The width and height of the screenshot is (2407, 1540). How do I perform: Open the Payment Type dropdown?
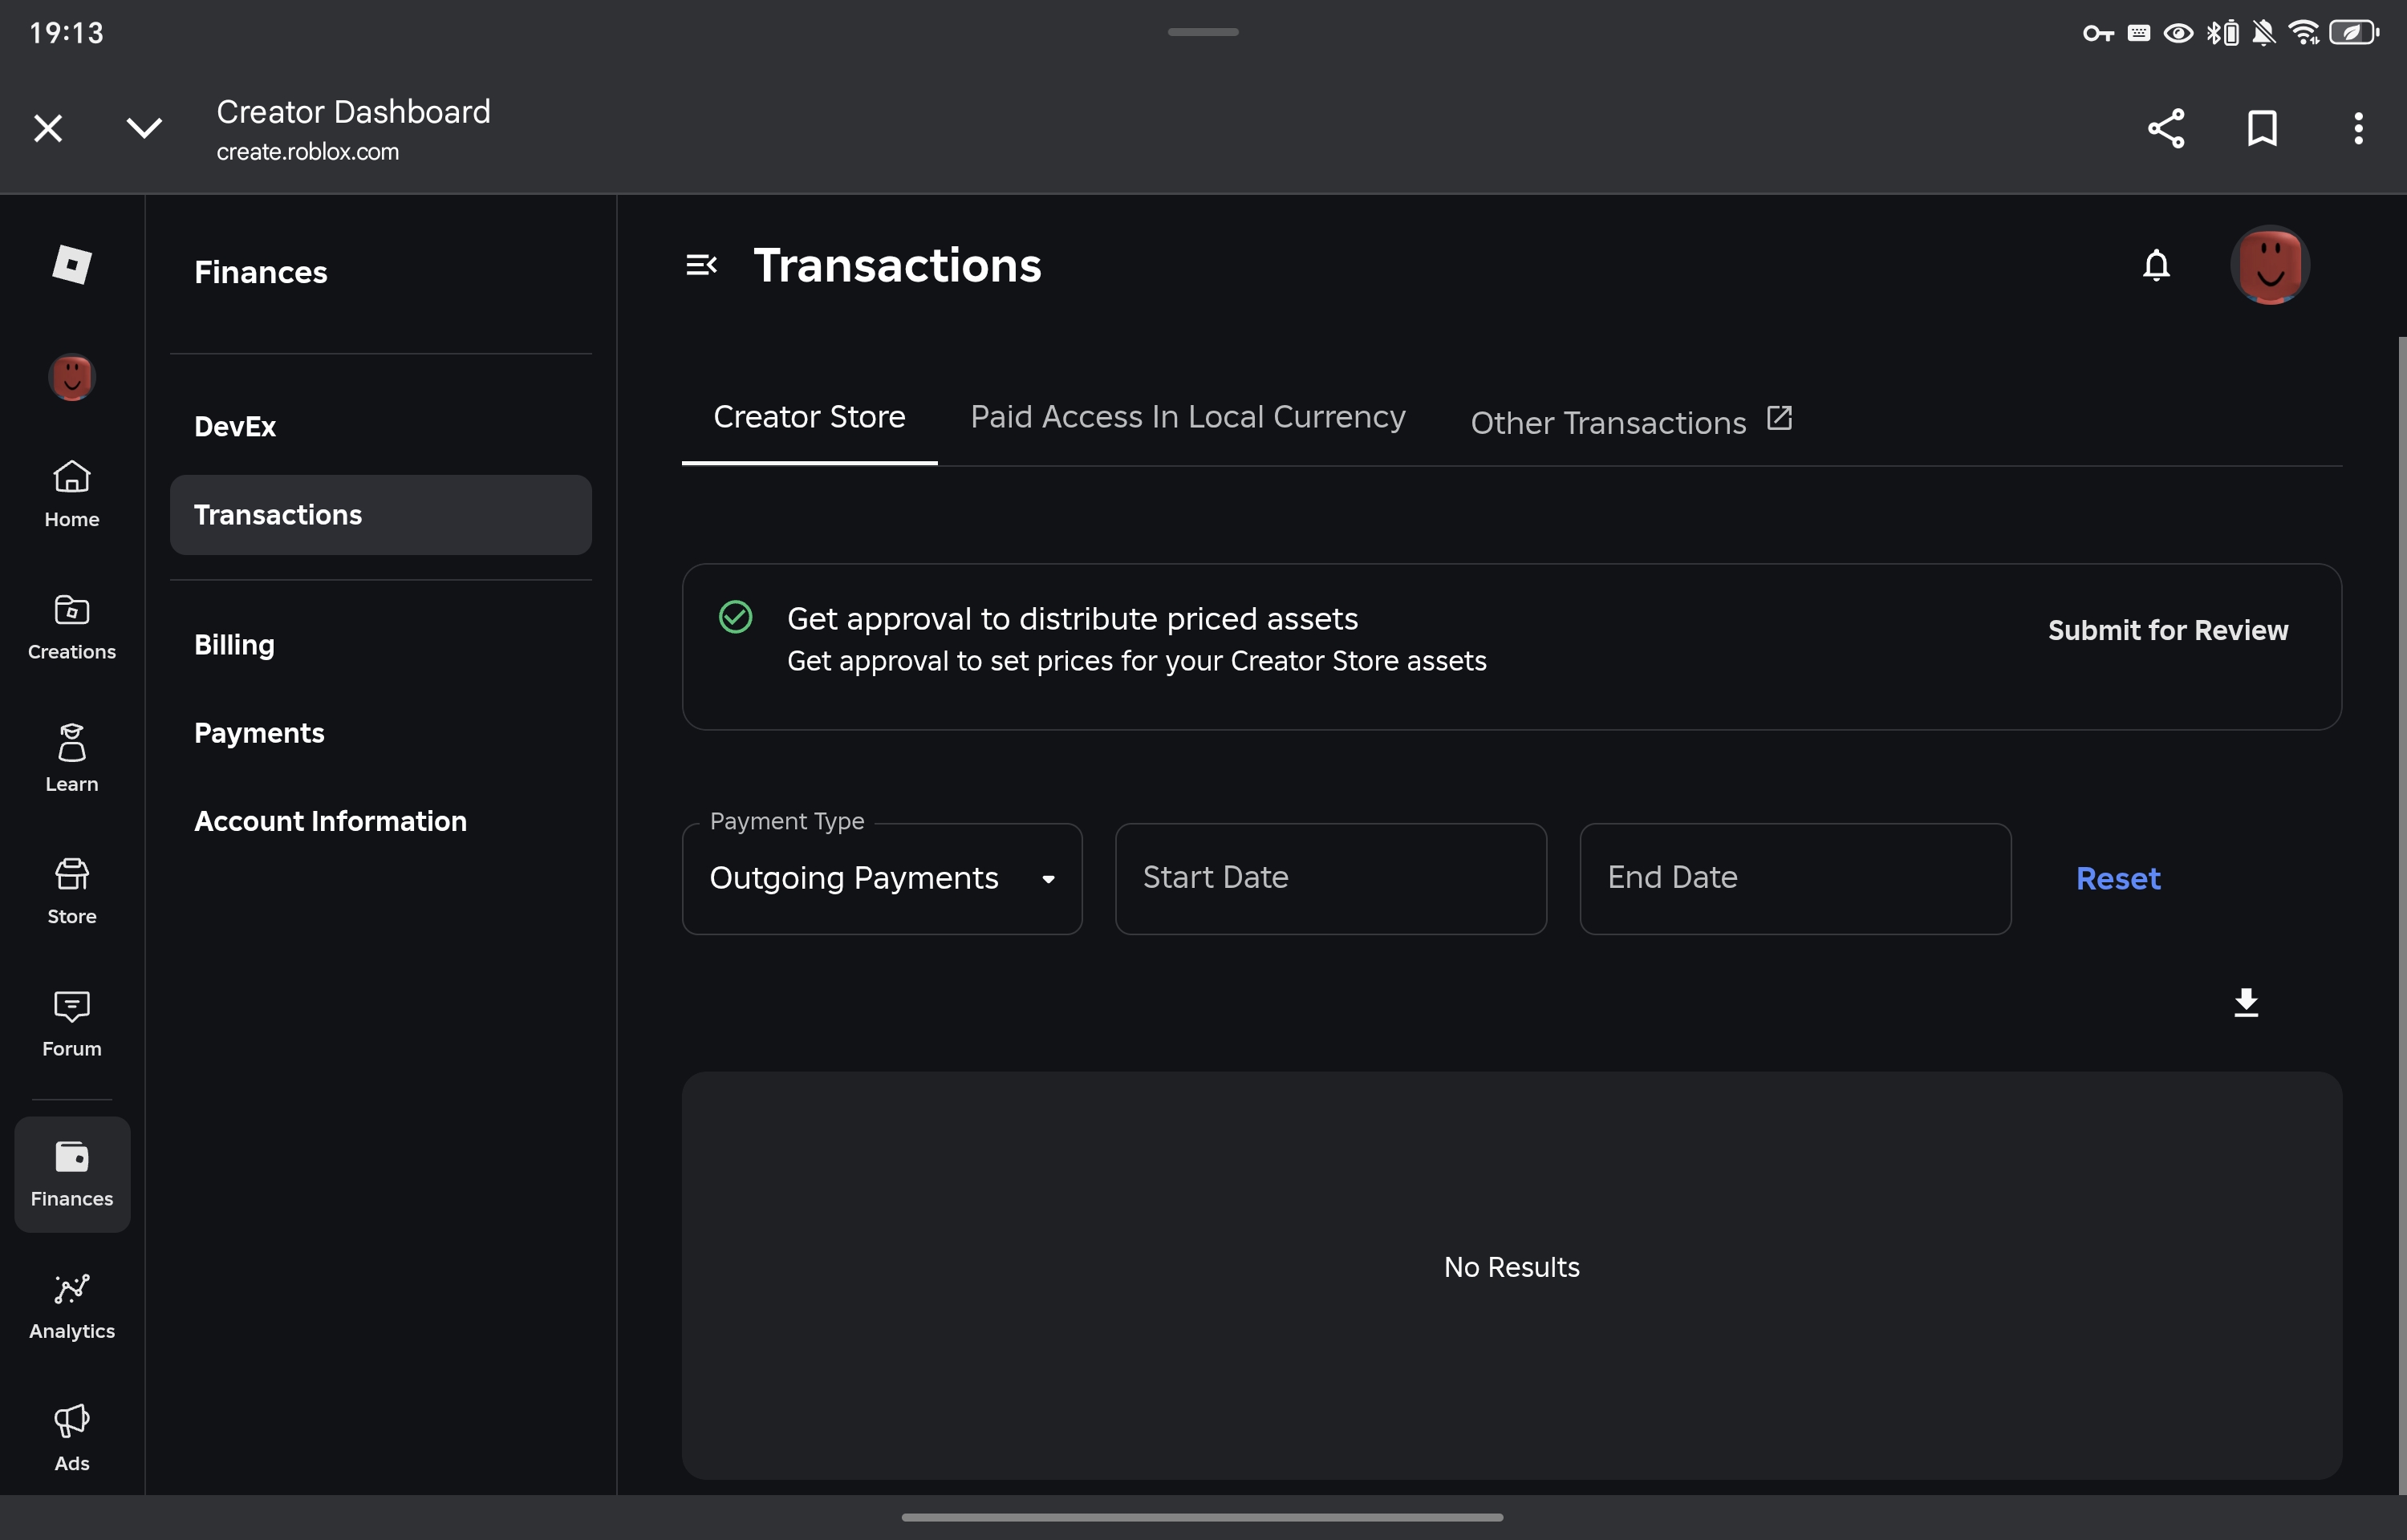click(882, 879)
